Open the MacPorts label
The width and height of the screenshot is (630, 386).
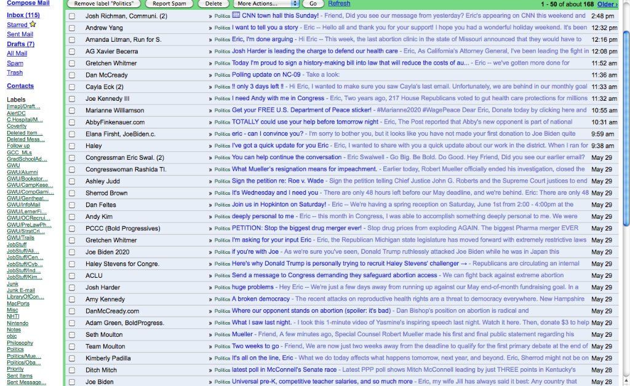point(18,304)
